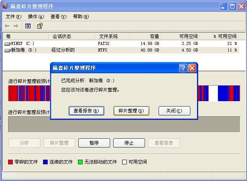The width and height of the screenshot is (247, 181).
Task: Open the 帮助(H) menu
Action: tap(81, 17)
